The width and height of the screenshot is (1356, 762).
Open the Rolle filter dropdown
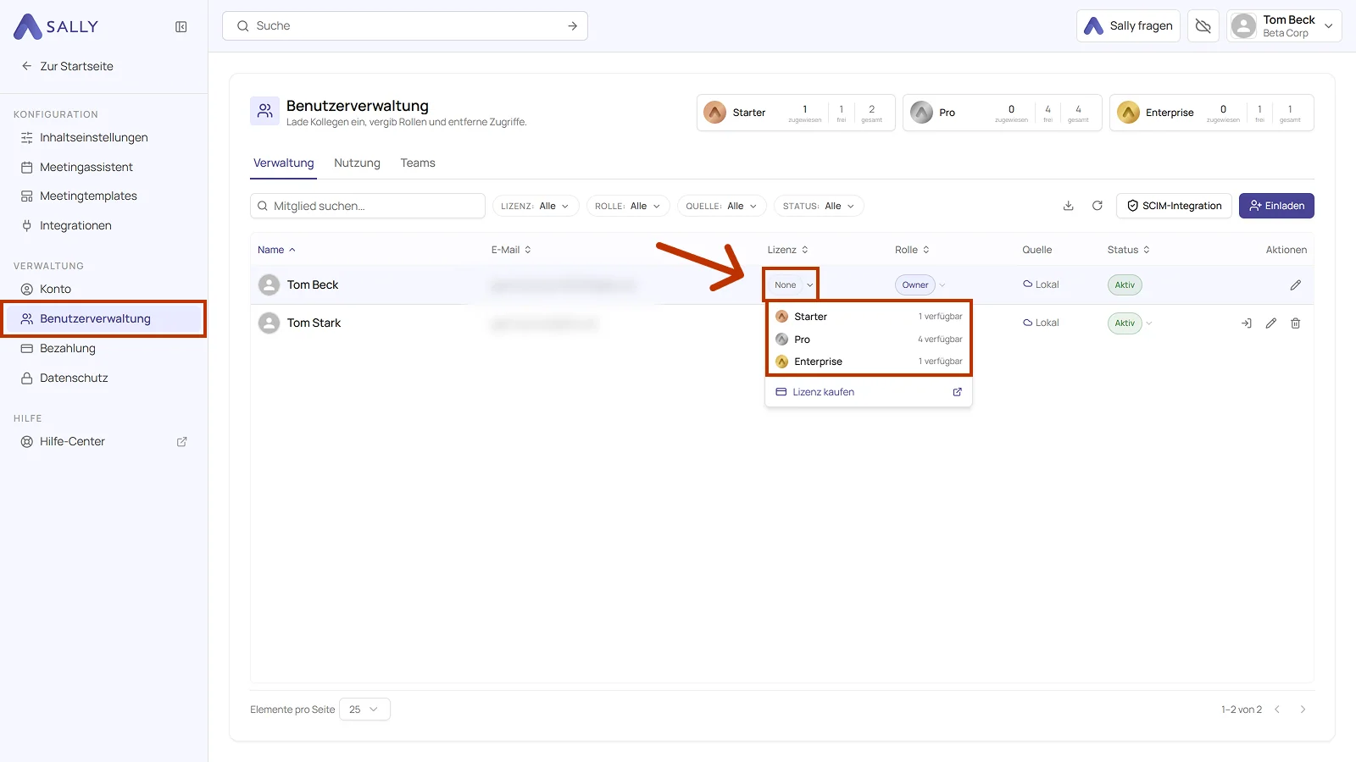pos(628,206)
